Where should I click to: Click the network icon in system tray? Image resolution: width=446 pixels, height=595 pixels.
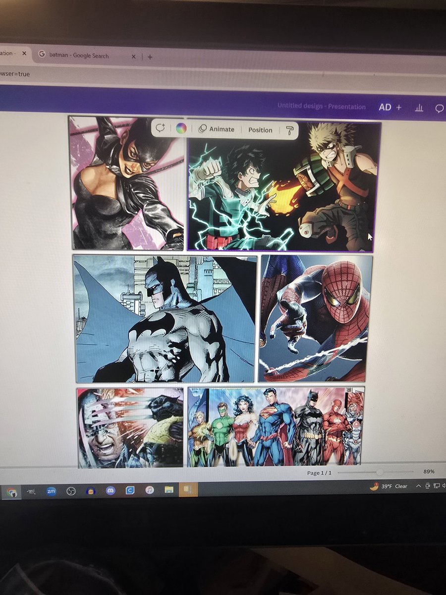(436, 485)
